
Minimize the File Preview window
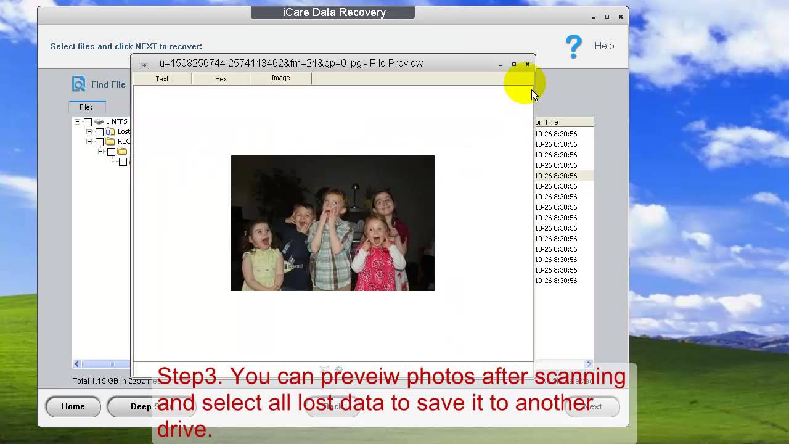pyautogui.click(x=501, y=64)
